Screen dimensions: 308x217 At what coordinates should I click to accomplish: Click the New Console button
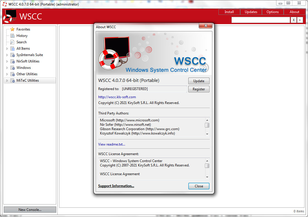[x=30, y=209]
